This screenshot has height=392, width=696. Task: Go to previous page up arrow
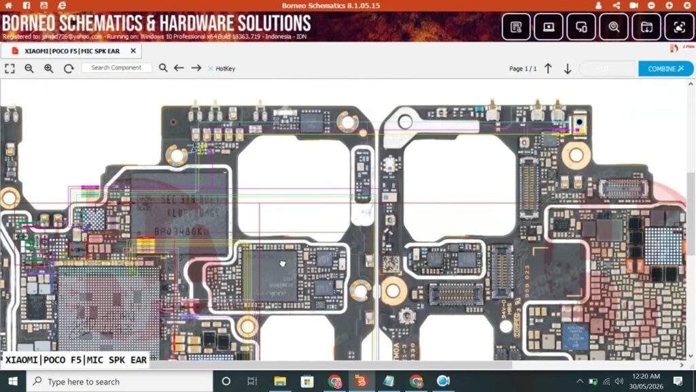tap(549, 69)
